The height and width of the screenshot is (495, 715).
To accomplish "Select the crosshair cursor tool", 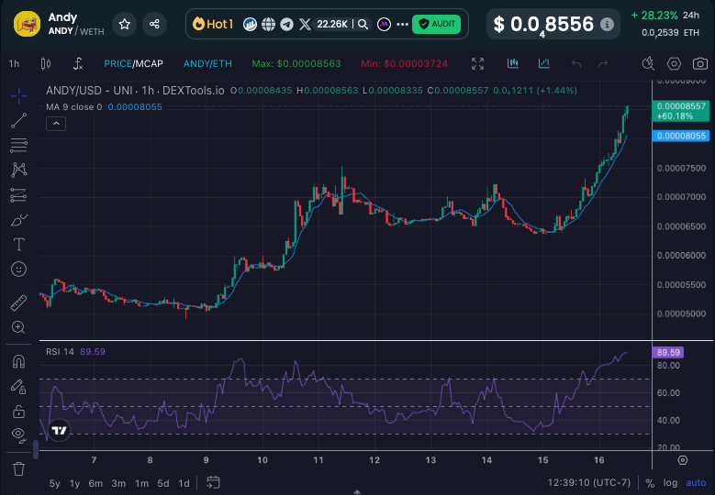I will pyautogui.click(x=18, y=95).
